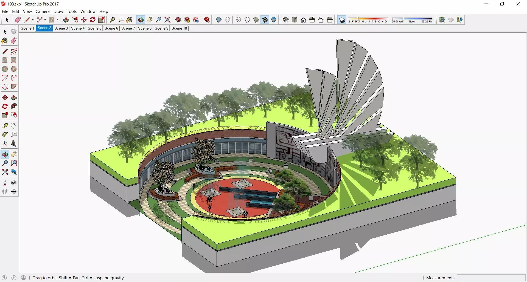Select the Pie arc tool
The width and height of the screenshot is (527, 282).
[x=13, y=87]
